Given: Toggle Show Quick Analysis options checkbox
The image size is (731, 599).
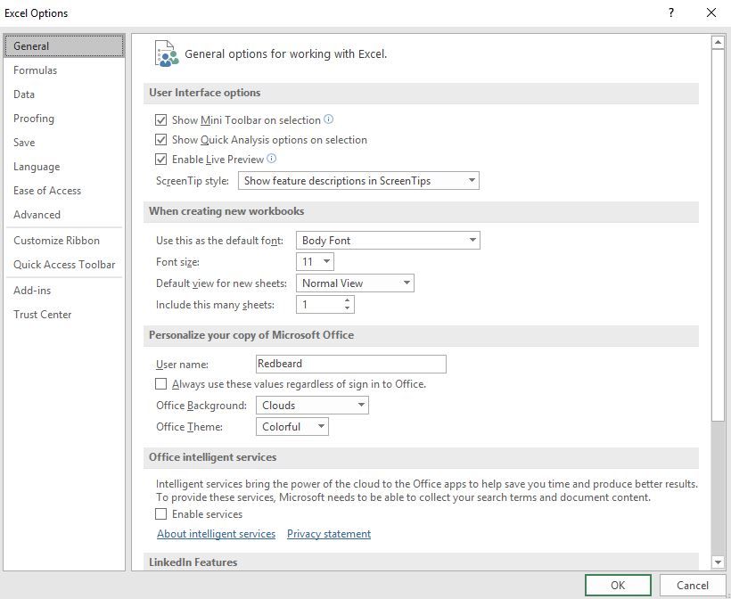Looking at the screenshot, I should click(x=161, y=140).
